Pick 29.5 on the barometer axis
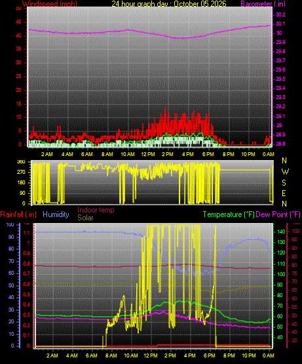Image resolution: width=302 pixels, height=364 pixels. [280, 79]
